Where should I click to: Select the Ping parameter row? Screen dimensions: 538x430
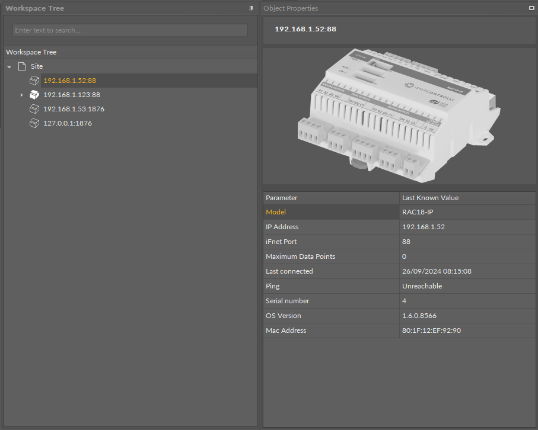331,286
